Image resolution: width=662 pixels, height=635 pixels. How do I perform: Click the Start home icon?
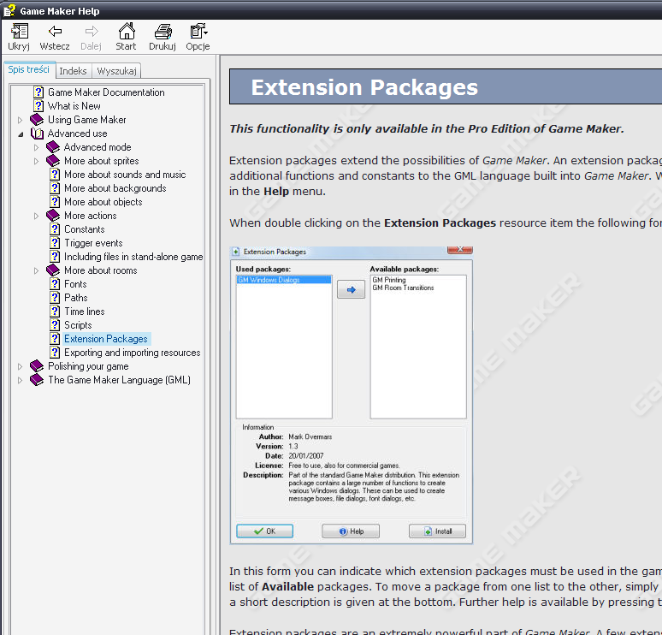click(127, 32)
